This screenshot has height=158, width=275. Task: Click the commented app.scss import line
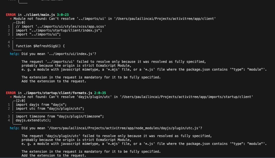point(61,27)
